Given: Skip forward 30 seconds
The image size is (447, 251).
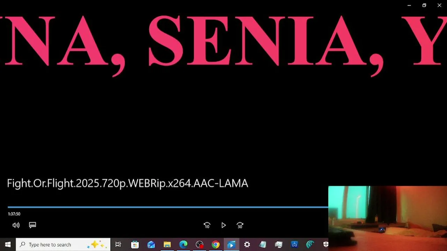Looking at the screenshot, I should (240, 225).
